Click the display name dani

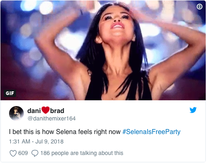tap(34, 111)
